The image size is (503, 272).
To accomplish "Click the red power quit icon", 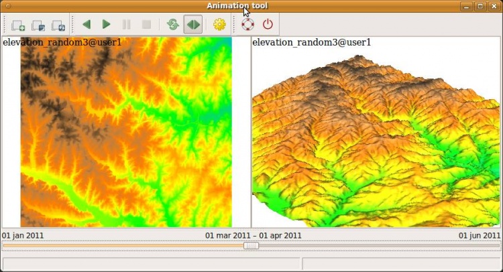I will click(268, 25).
